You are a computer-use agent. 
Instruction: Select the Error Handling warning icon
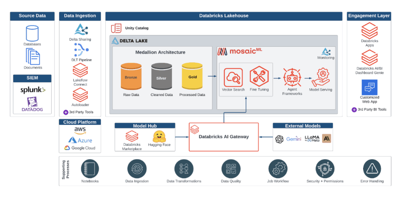[371, 168]
